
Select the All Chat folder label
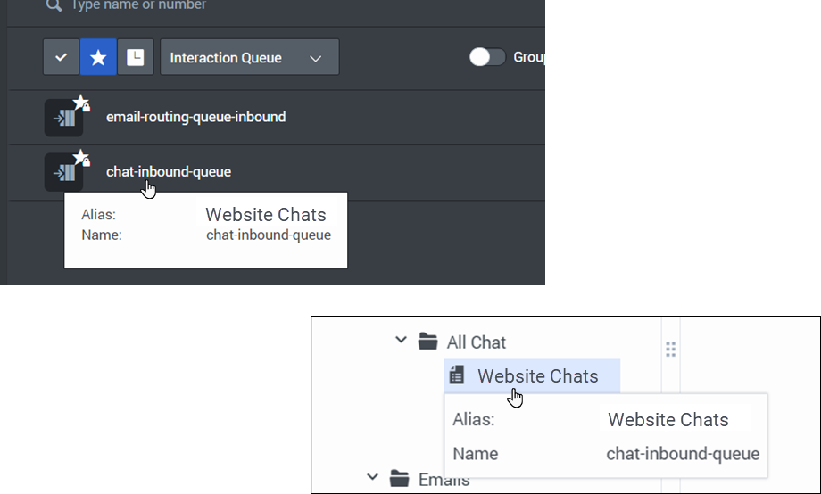tap(476, 342)
